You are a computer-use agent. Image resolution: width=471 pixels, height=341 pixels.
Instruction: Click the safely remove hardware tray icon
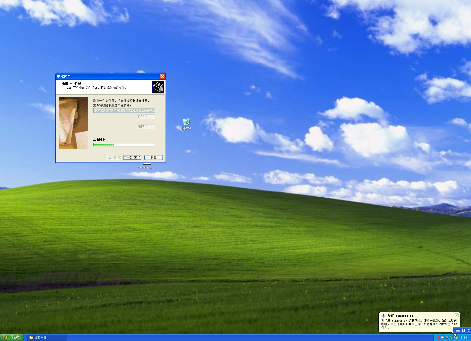tap(452, 337)
